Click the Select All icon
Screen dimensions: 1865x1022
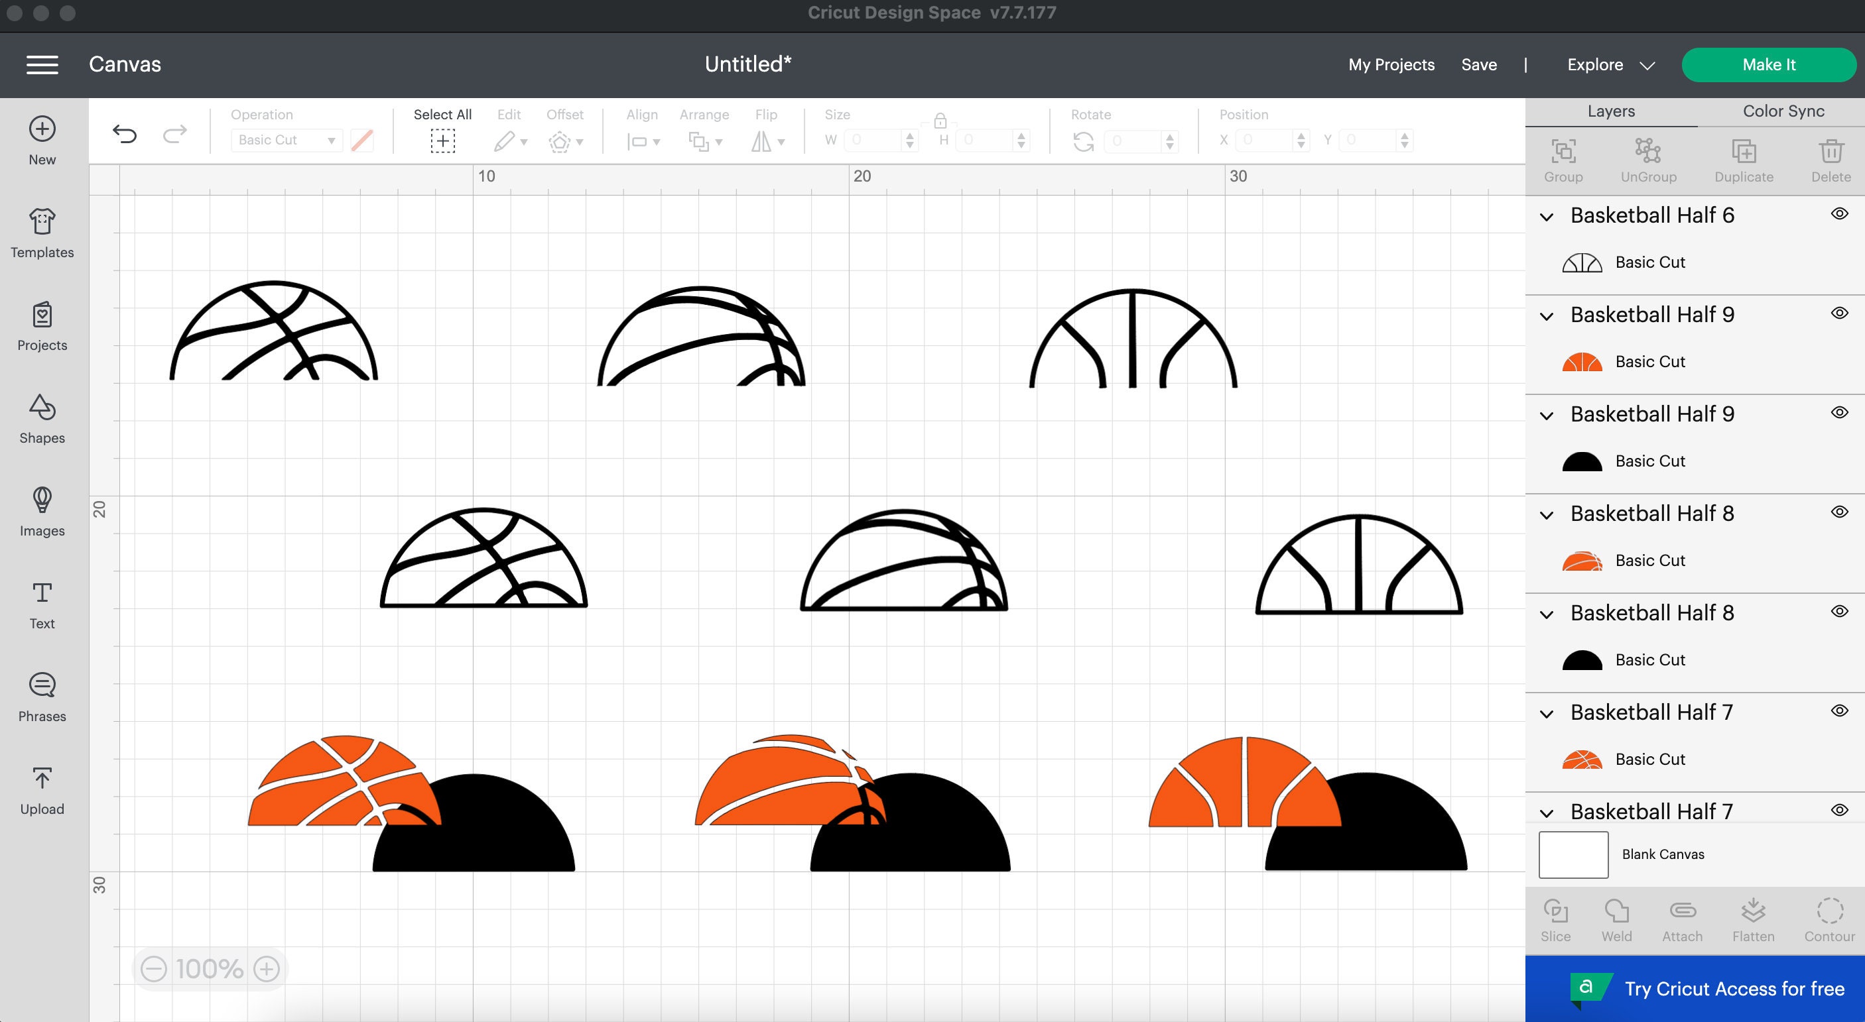pos(442,141)
